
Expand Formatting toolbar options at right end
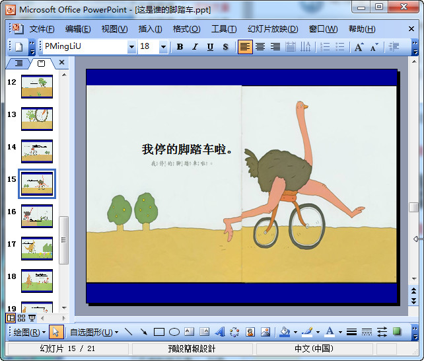pyautogui.click(x=415, y=47)
